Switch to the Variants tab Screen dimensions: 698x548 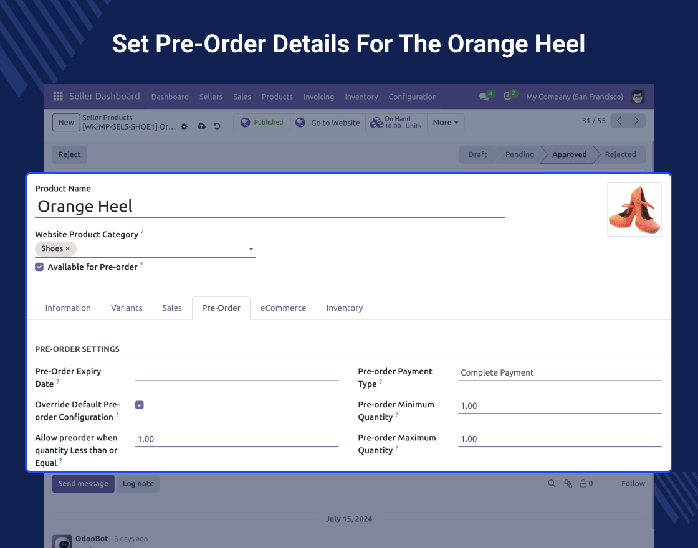(127, 308)
